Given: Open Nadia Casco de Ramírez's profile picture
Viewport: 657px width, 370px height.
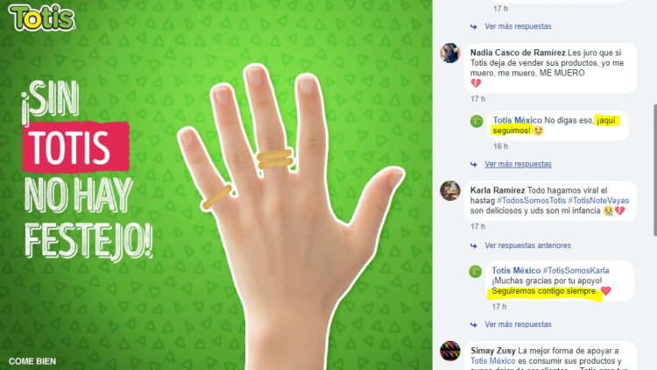Looking at the screenshot, I should click(x=450, y=53).
